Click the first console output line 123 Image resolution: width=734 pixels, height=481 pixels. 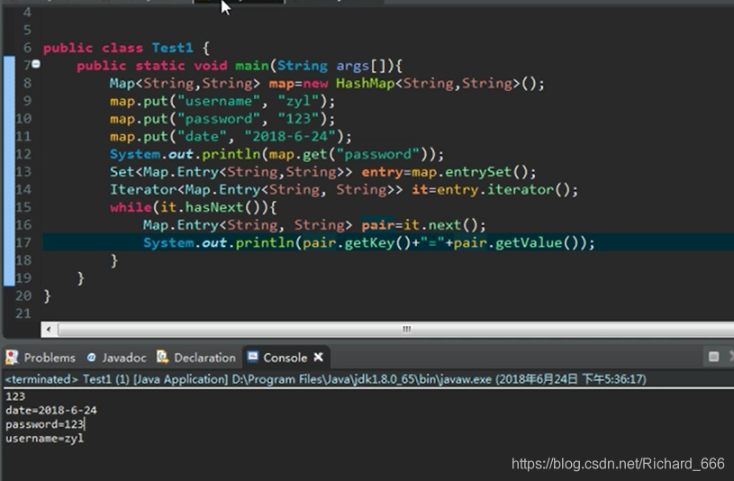click(15, 396)
